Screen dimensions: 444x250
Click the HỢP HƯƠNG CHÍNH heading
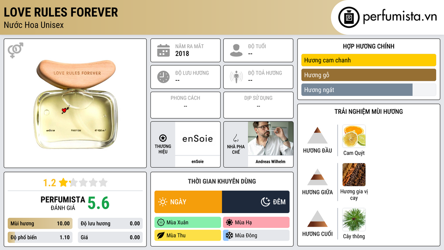[x=369, y=46]
